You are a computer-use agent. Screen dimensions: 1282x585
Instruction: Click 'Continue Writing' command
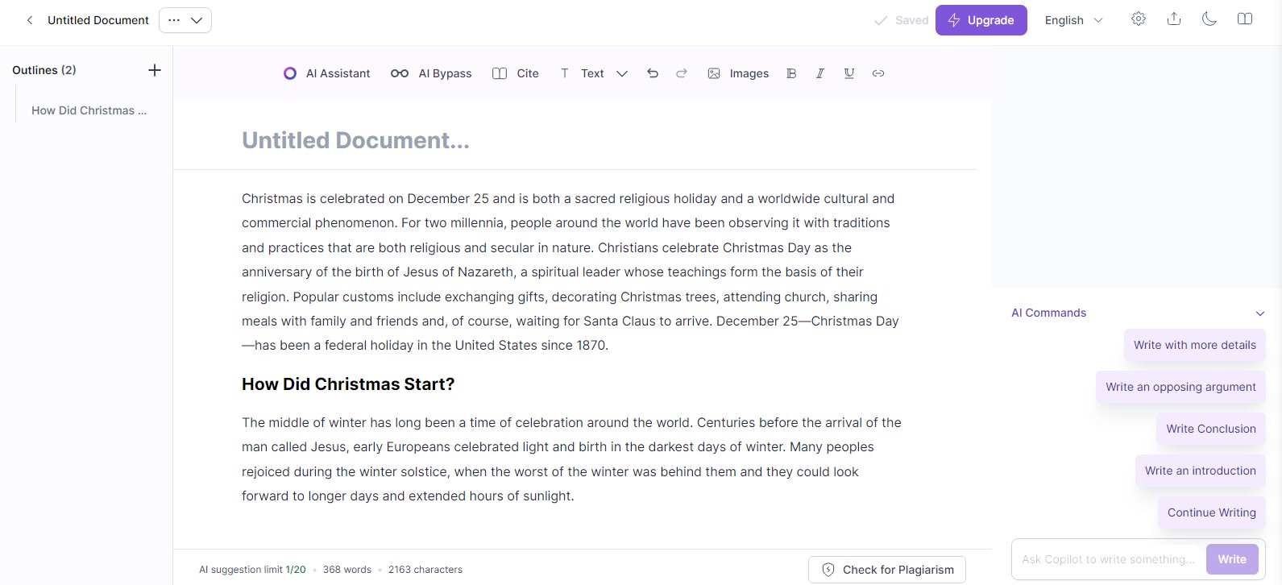click(1211, 512)
